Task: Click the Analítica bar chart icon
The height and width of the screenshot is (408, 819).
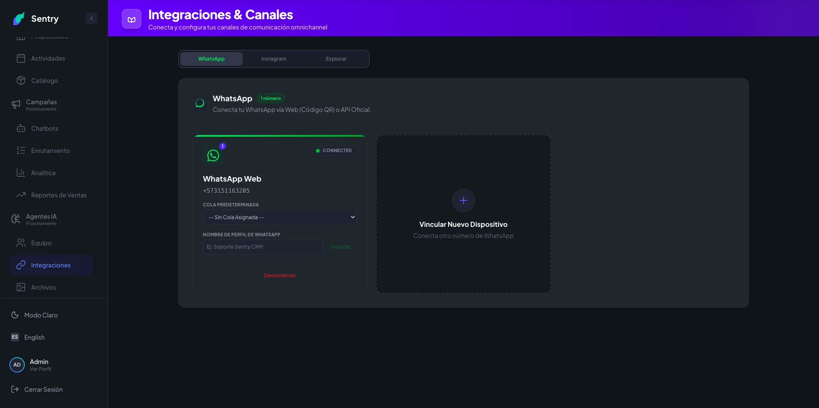Action: pyautogui.click(x=21, y=173)
